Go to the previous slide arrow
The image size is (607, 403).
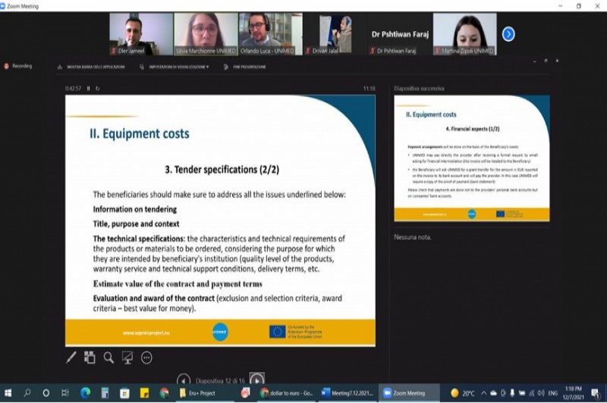[x=184, y=380]
